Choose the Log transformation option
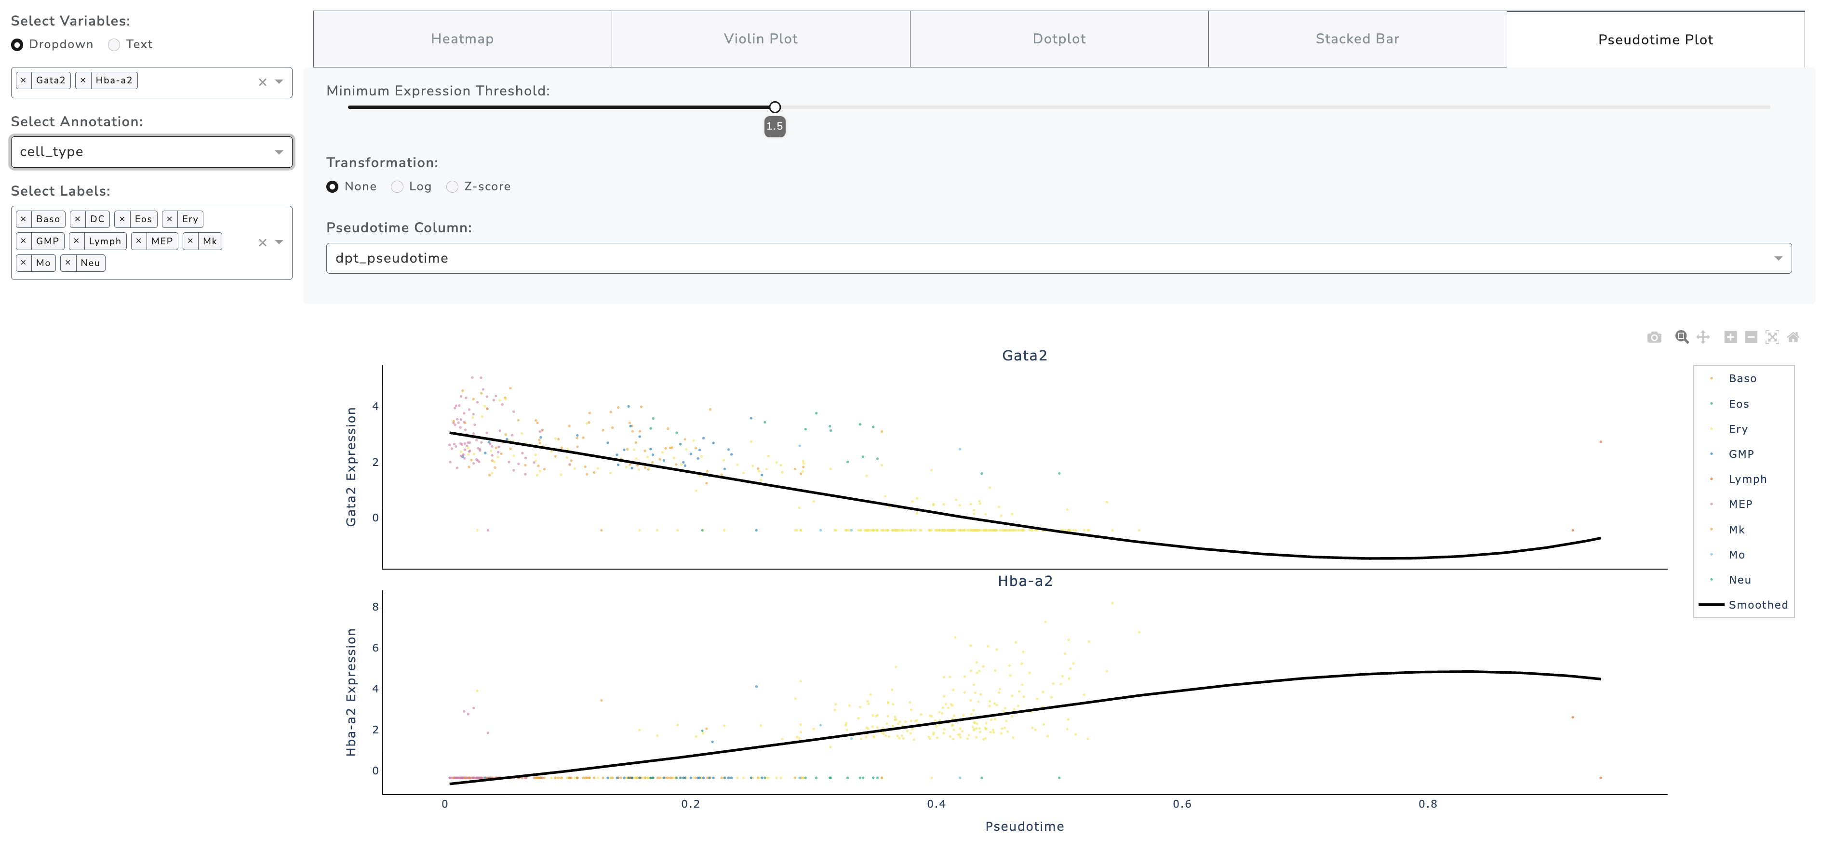 (x=397, y=186)
